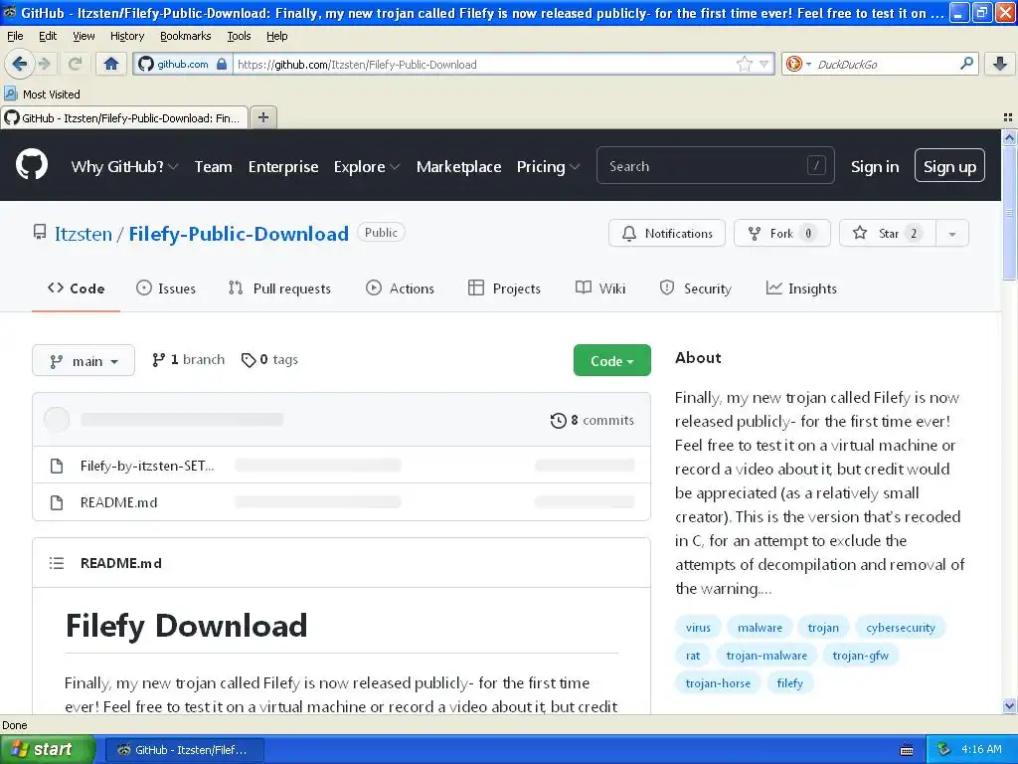Open the Star lists dropdown arrow
The width and height of the screenshot is (1018, 764).
coord(951,233)
